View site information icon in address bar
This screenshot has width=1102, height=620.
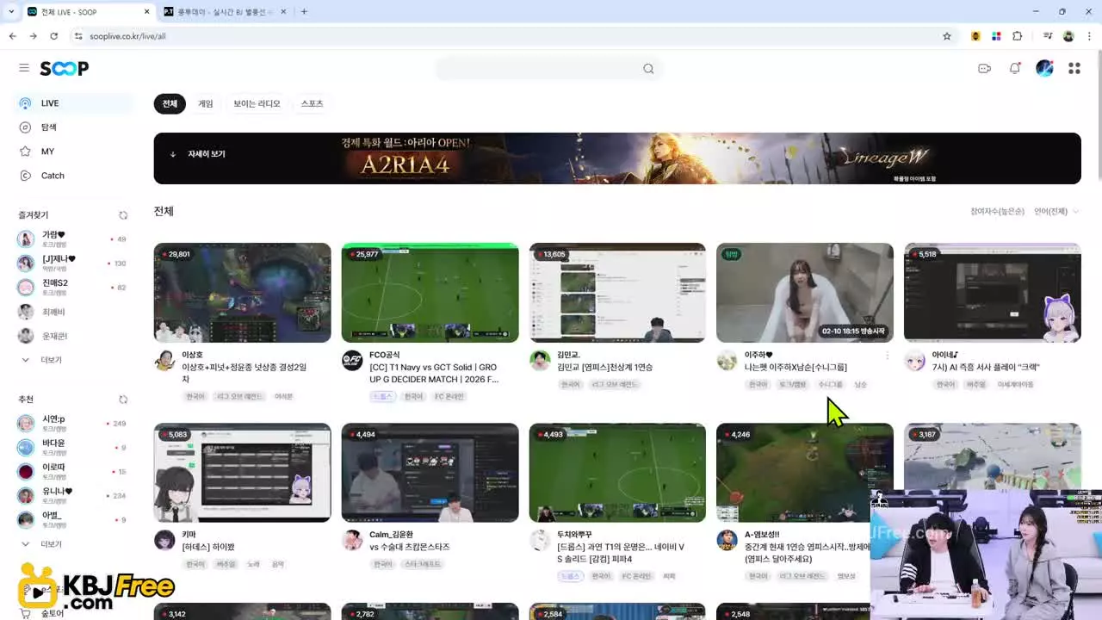78,36
